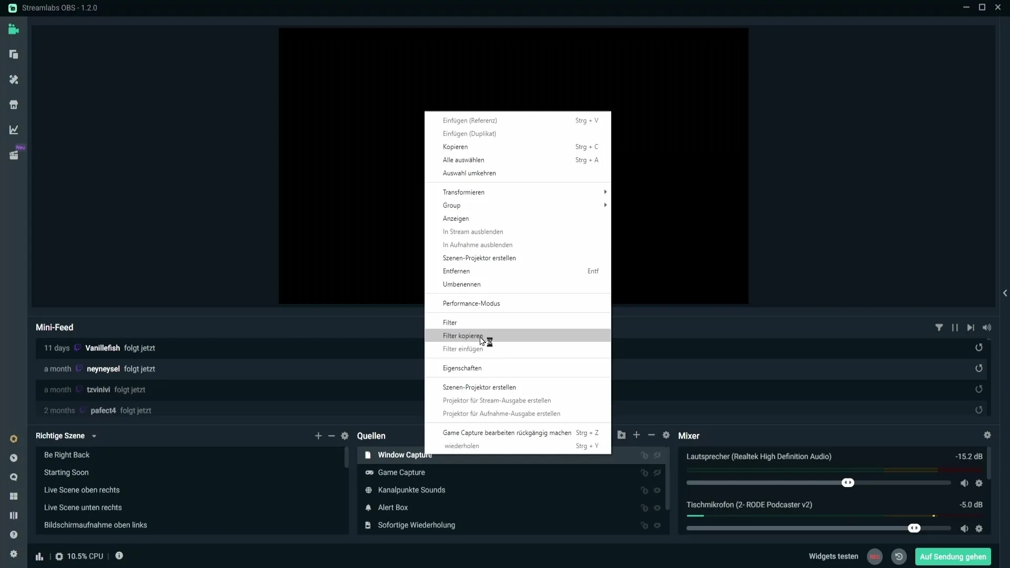Add a source folder in Quellen

coord(622,435)
